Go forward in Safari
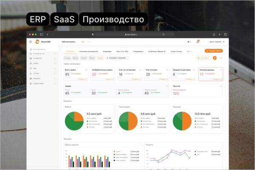 (53, 34)
